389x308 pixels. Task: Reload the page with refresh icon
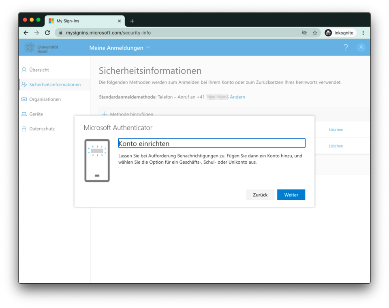[x=47, y=33]
